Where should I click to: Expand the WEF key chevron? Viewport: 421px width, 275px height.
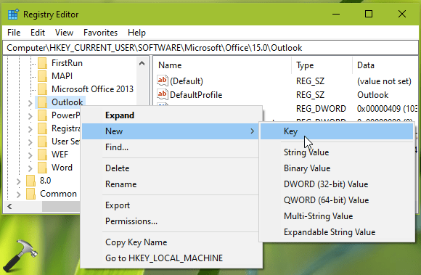coord(30,155)
